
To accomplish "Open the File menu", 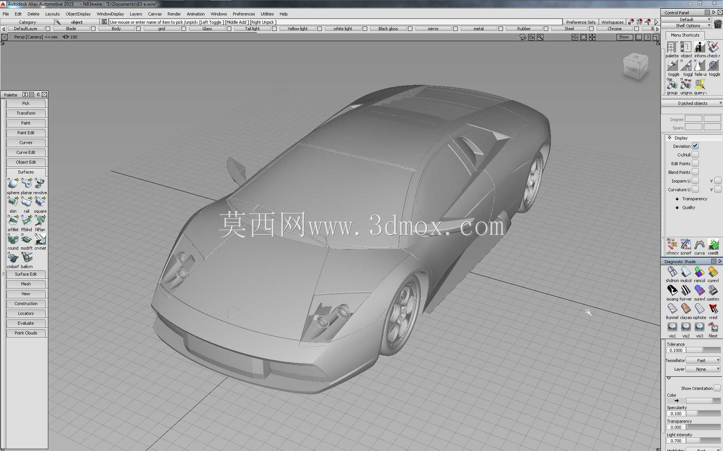I will 6,14.
